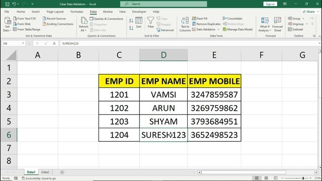Click the Select All corner triangle

tap(11, 55)
